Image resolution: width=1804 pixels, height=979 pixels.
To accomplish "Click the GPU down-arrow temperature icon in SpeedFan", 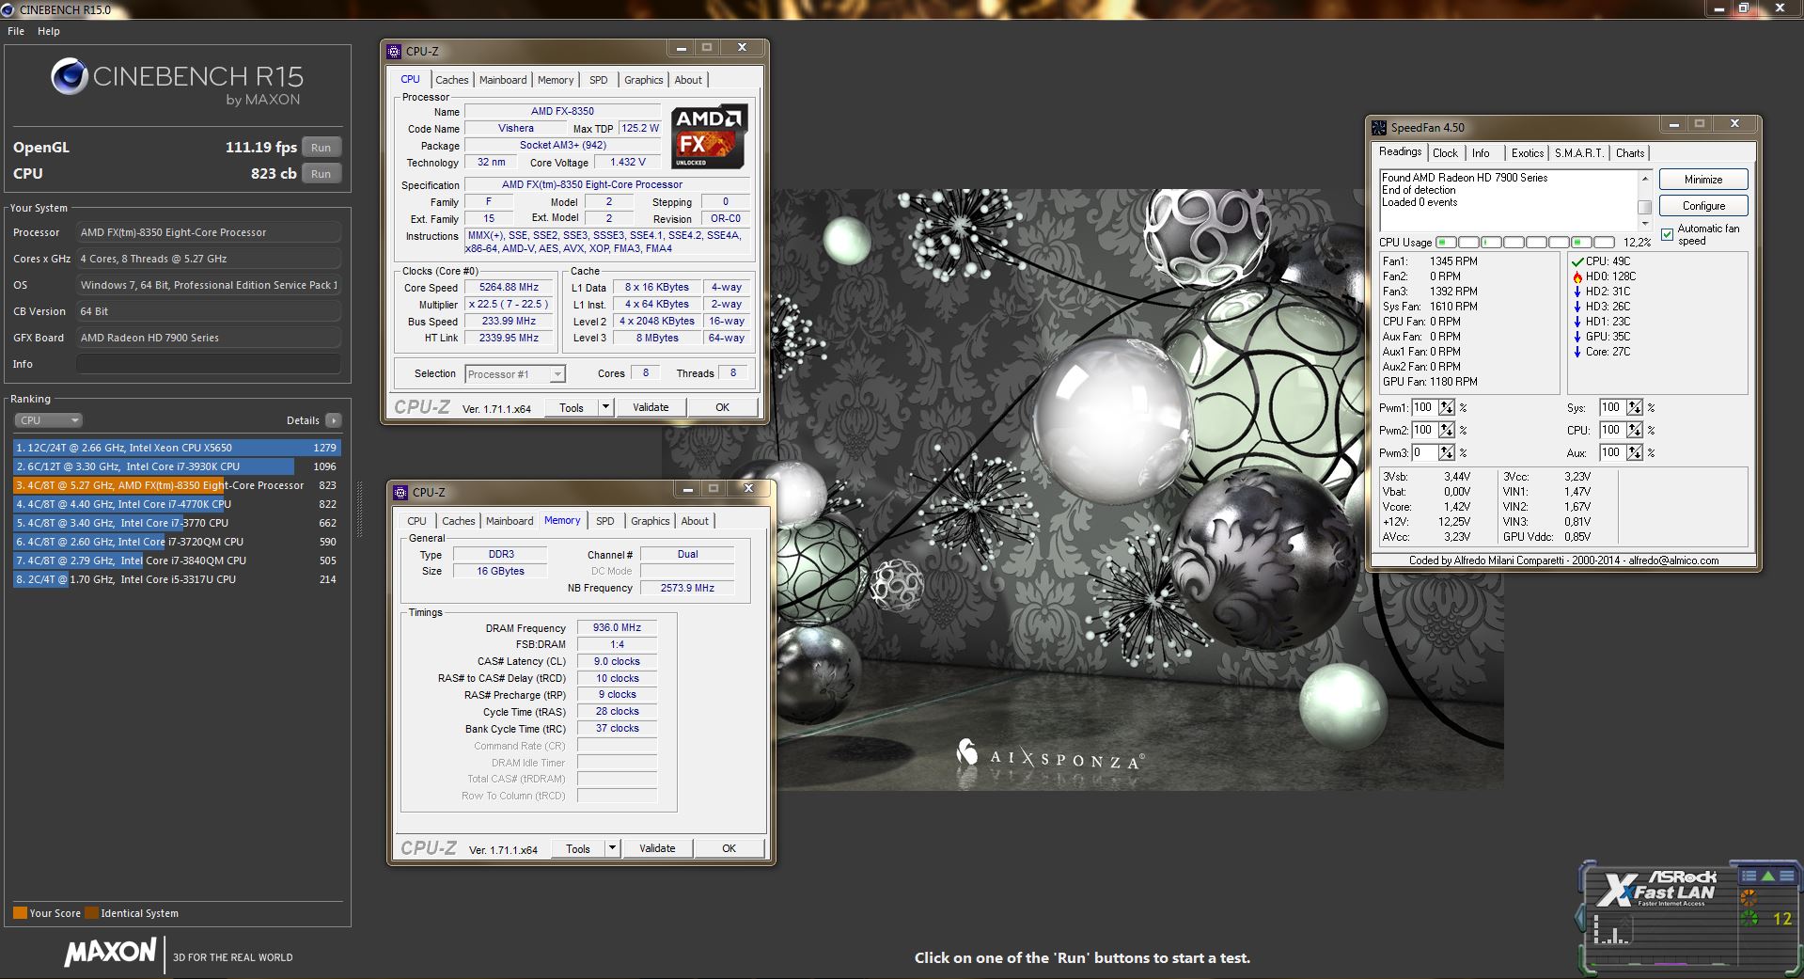I will pyautogui.click(x=1577, y=337).
